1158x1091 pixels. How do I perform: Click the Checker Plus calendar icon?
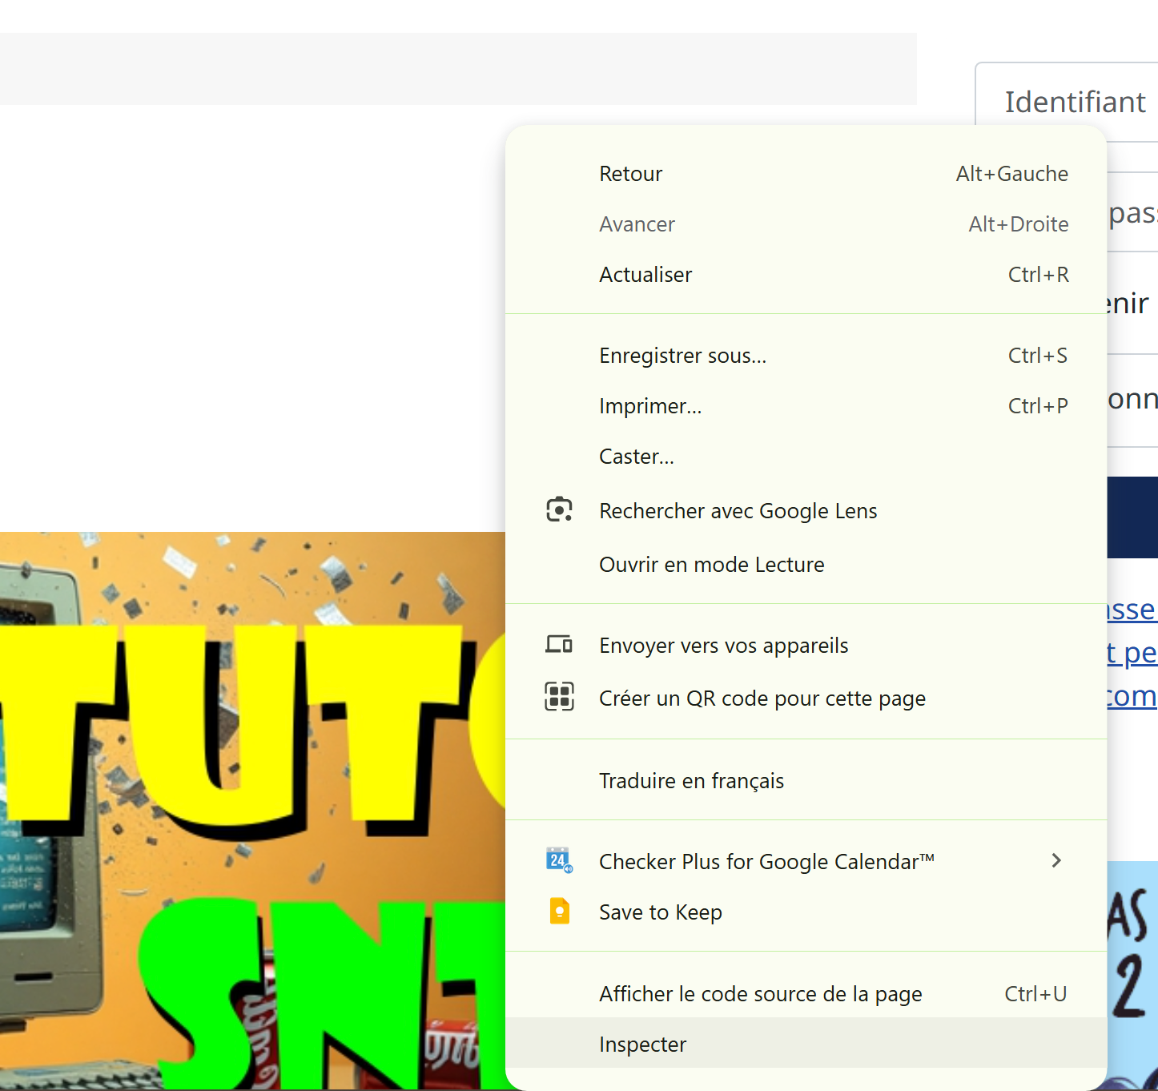click(559, 860)
